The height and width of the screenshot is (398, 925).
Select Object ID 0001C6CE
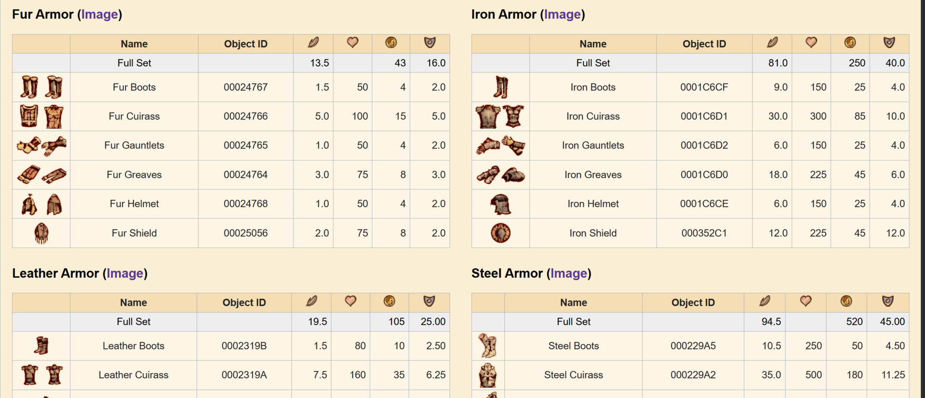click(x=704, y=204)
